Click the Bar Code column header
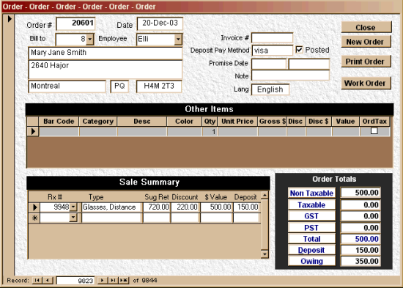 pyautogui.click(x=59, y=122)
